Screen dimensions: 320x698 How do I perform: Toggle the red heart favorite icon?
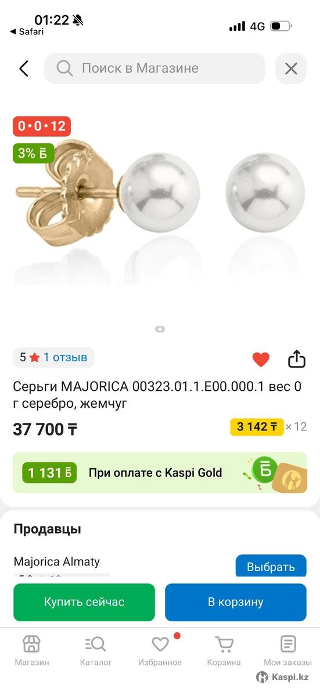tap(261, 359)
